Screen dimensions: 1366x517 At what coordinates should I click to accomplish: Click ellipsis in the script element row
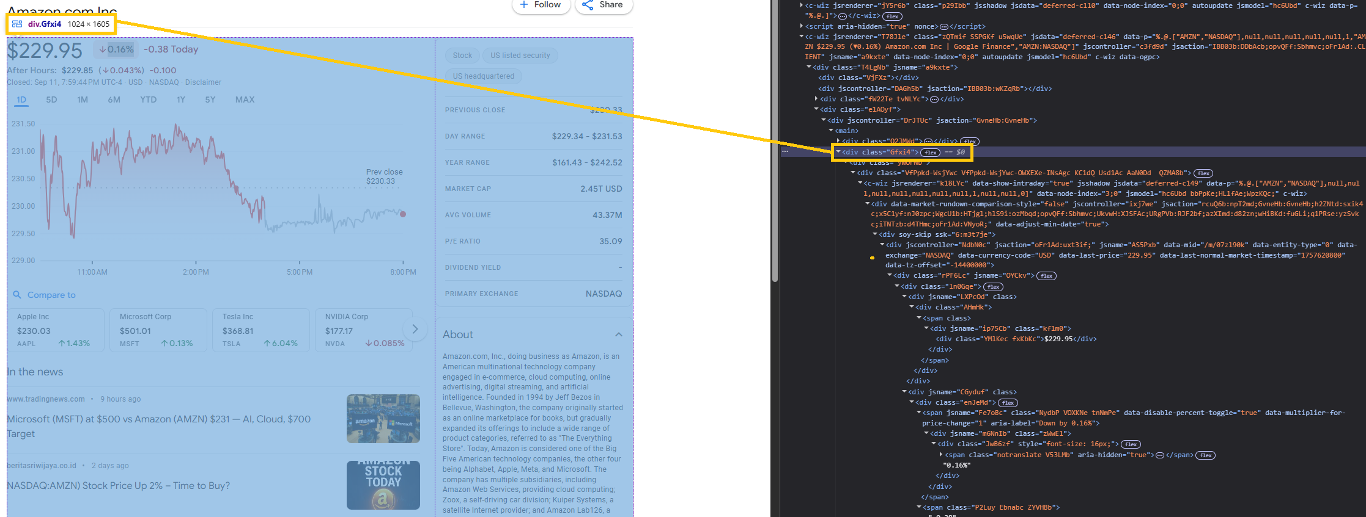click(943, 27)
